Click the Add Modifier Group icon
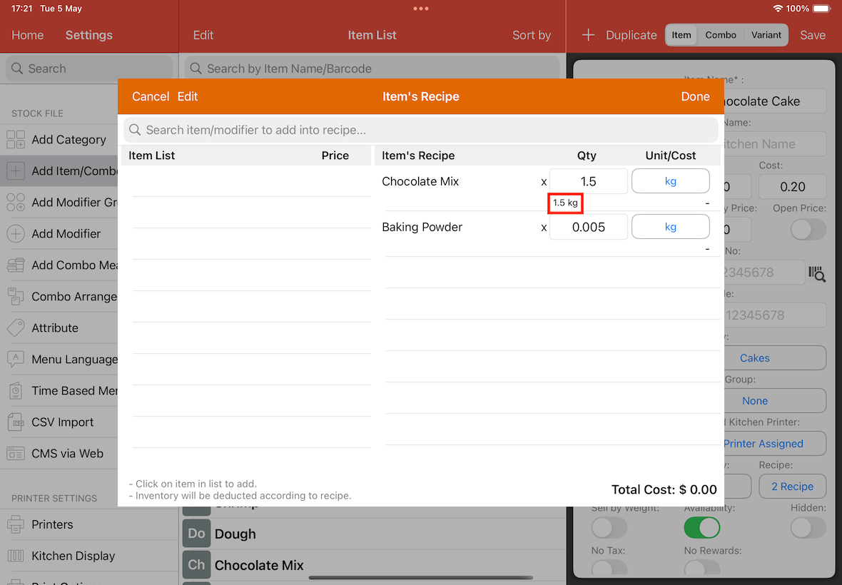The height and width of the screenshot is (585, 842). [16, 203]
